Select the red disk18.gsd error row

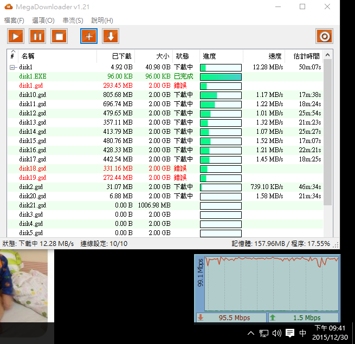(x=165, y=168)
